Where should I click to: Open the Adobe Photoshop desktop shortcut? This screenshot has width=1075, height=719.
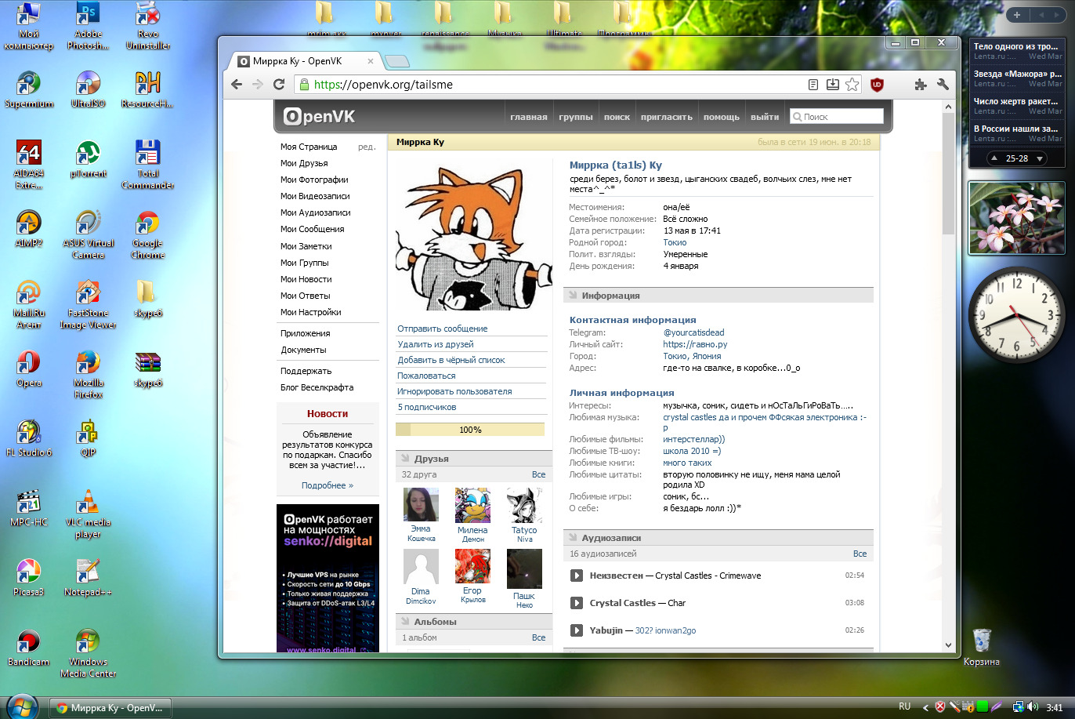[x=88, y=26]
